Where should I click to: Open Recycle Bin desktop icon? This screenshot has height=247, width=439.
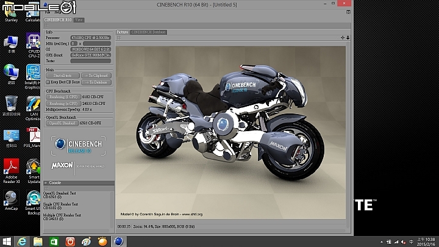click(x=11, y=106)
